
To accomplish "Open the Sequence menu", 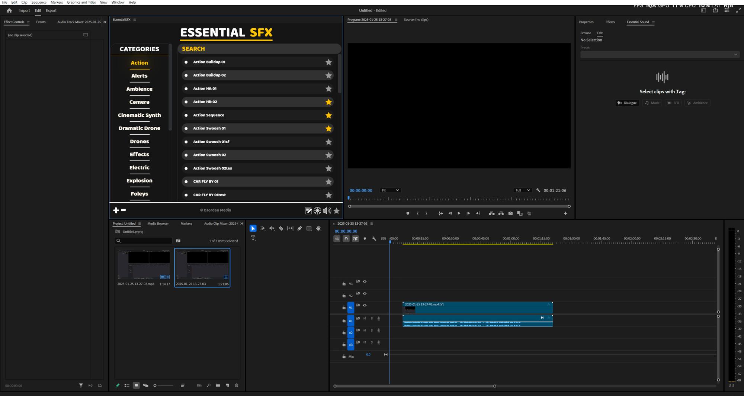I will pyautogui.click(x=39, y=2).
